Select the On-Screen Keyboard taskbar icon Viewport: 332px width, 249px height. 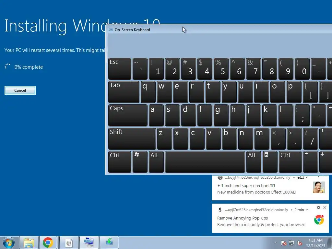coord(89,243)
